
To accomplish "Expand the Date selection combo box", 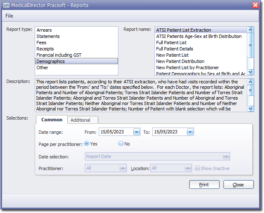I will pos(226,157).
